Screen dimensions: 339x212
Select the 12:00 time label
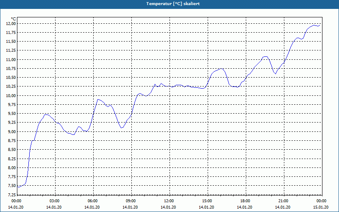[168, 201]
